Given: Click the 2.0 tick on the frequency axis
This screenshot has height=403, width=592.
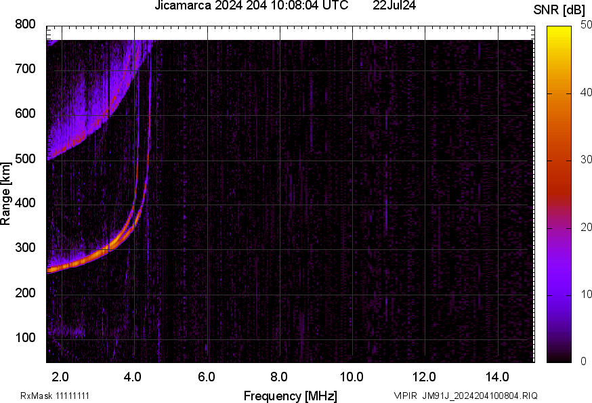Looking at the screenshot, I should pyautogui.click(x=61, y=377).
